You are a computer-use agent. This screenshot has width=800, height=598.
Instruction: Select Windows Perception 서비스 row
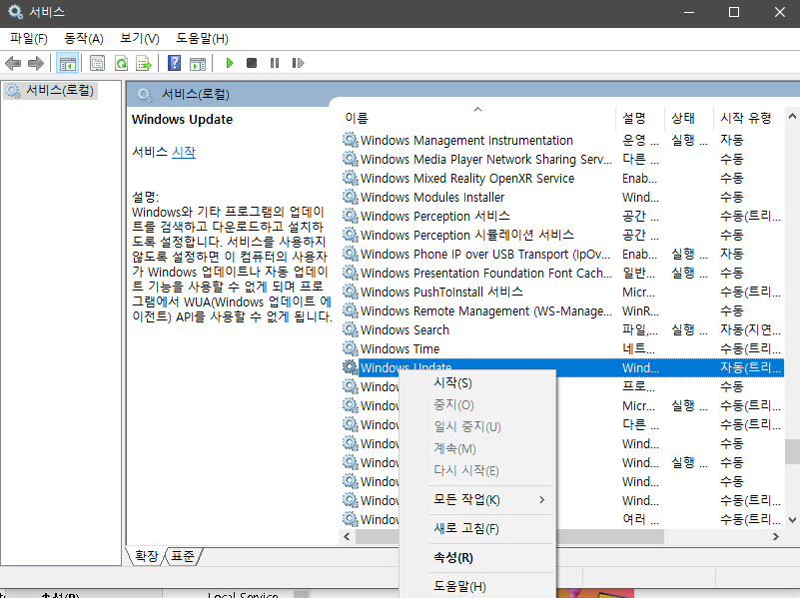click(x=561, y=216)
